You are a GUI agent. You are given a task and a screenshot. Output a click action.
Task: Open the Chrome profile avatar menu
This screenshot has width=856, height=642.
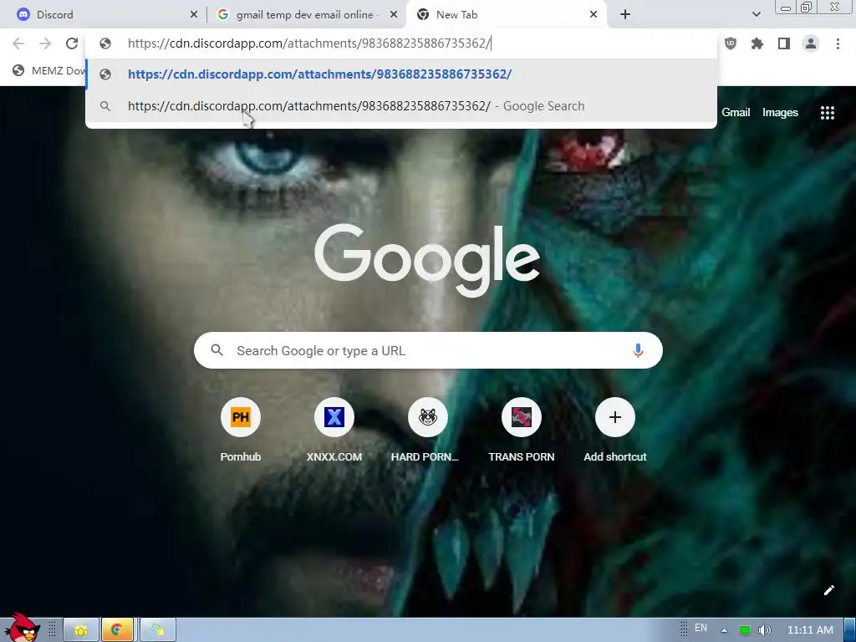point(811,43)
